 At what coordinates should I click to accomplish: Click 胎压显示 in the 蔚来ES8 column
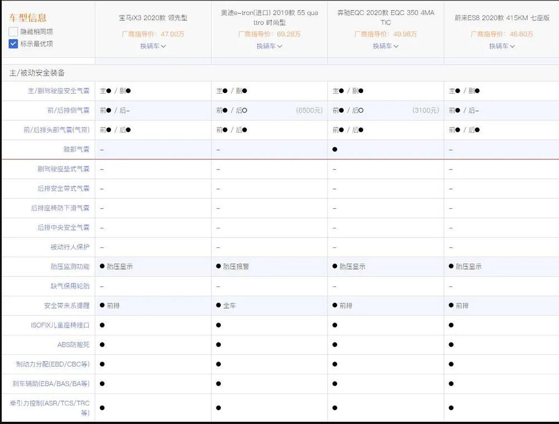click(x=469, y=267)
